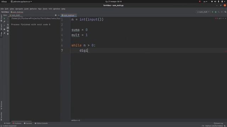Open the Navigate menu
The image size is (227, 127).
pos(19,9)
